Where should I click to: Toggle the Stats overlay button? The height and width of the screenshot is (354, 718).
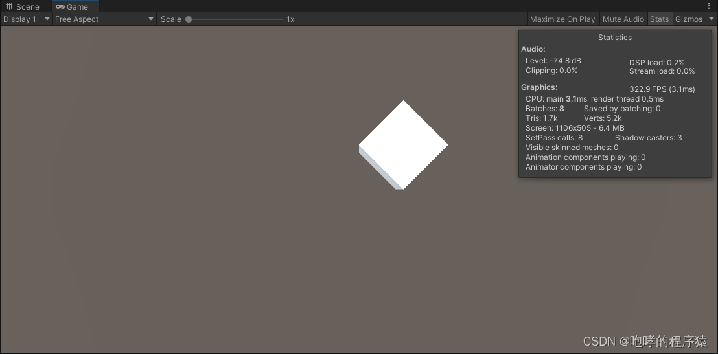point(660,19)
